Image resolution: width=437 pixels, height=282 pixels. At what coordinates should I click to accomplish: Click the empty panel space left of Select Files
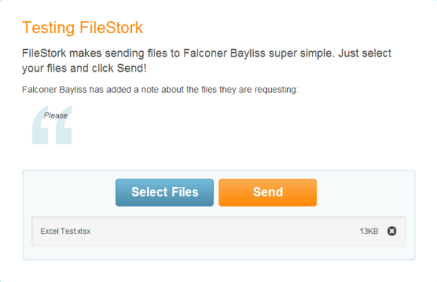pos(69,192)
